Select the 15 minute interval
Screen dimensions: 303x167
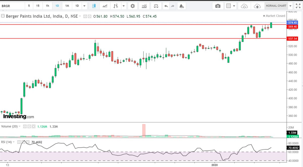click(x=38, y=6)
